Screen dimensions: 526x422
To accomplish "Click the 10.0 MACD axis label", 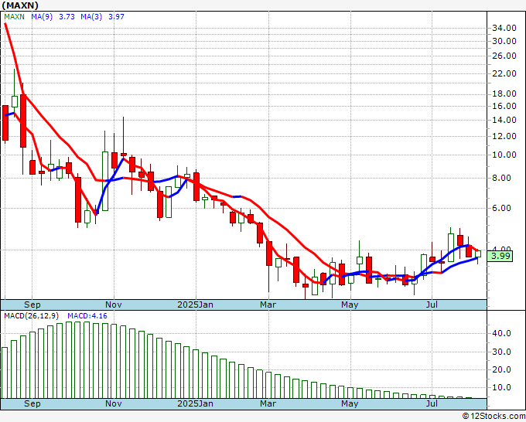I will click(x=501, y=387).
